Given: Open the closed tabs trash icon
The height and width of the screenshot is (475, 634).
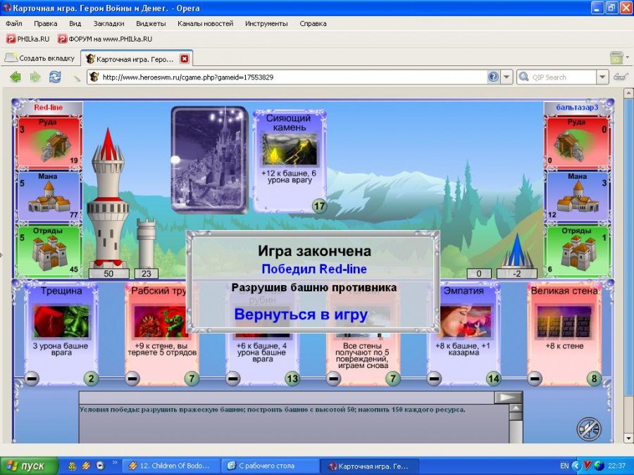Looking at the screenshot, I should [616, 58].
